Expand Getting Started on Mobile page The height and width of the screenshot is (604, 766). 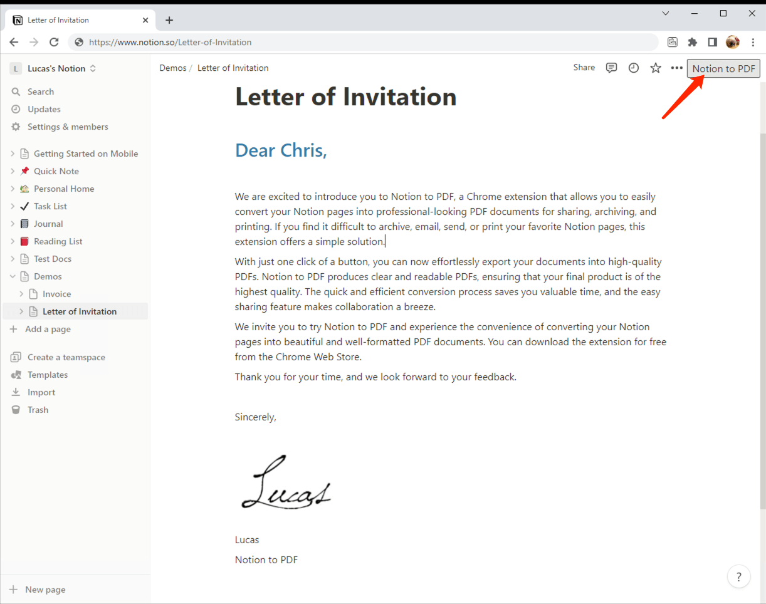click(x=13, y=154)
